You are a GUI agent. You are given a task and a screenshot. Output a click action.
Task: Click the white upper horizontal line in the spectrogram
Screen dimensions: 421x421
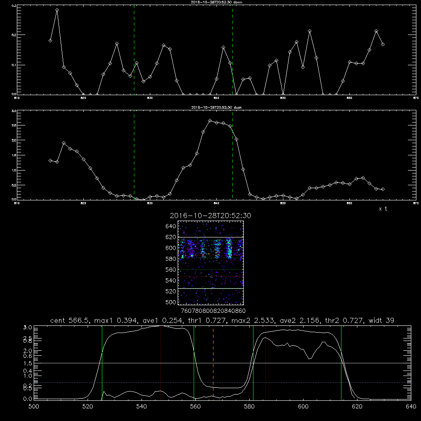pyautogui.click(x=211, y=237)
